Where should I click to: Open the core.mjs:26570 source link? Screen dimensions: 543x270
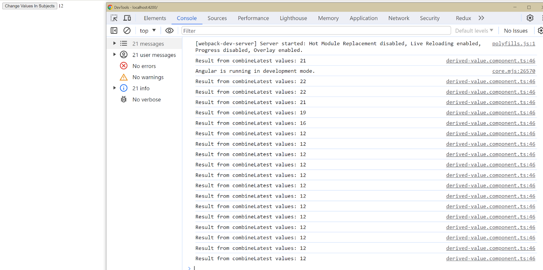click(513, 71)
